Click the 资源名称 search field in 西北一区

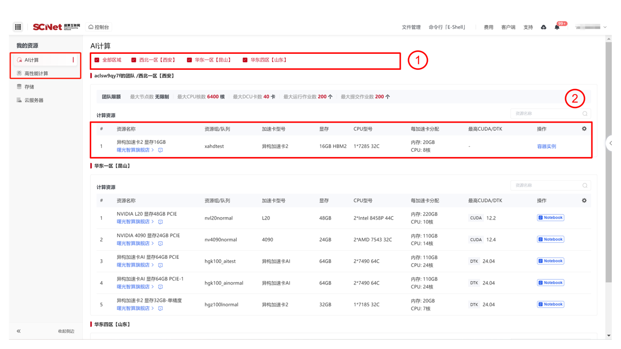coord(546,113)
